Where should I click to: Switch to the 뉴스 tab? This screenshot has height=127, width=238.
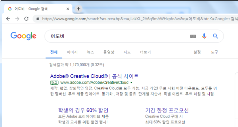(91, 52)
